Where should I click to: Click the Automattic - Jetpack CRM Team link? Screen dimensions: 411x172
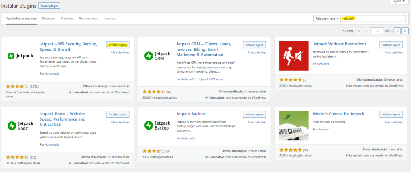202,79
